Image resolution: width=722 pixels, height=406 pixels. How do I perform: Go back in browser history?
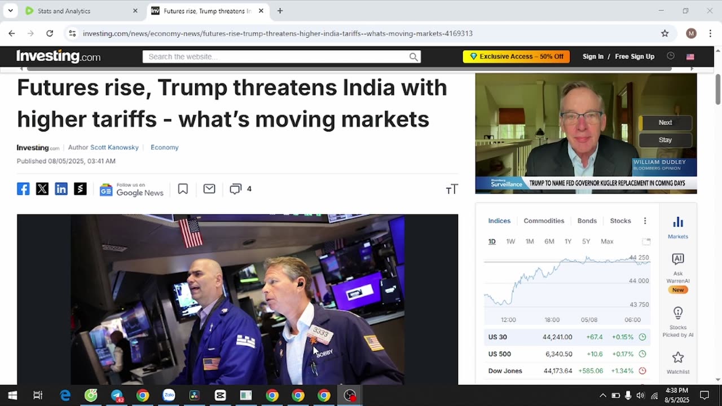tap(12, 33)
